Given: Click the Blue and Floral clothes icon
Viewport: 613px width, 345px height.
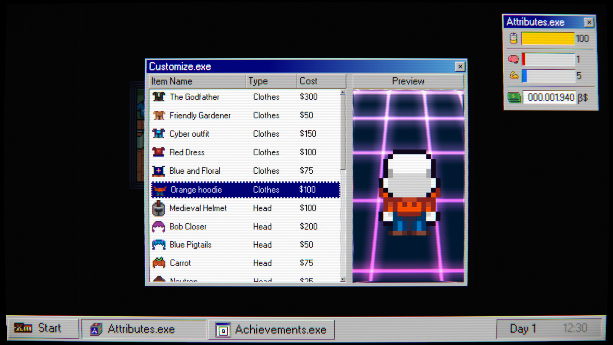Looking at the screenshot, I should [x=159, y=171].
